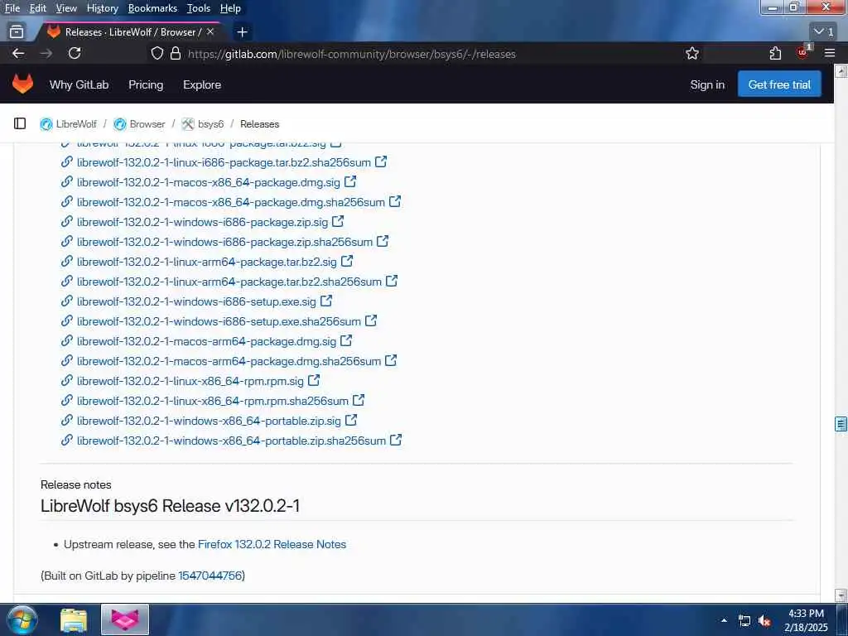
Task: Click the GitLab fox logo
Action: 22,84
